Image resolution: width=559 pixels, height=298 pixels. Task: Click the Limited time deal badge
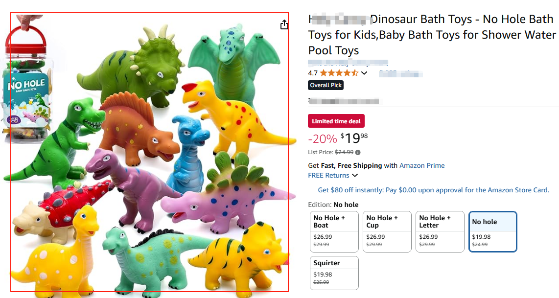[x=336, y=121]
